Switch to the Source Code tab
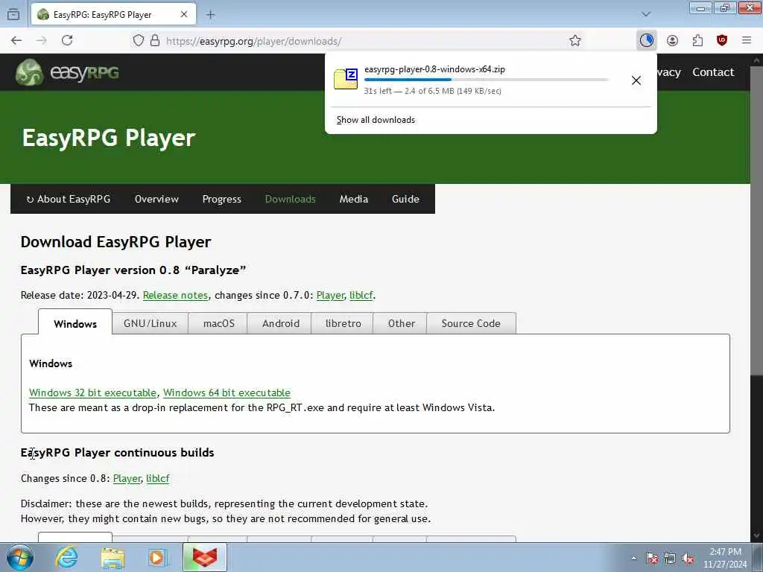The width and height of the screenshot is (763, 572). 471,323
